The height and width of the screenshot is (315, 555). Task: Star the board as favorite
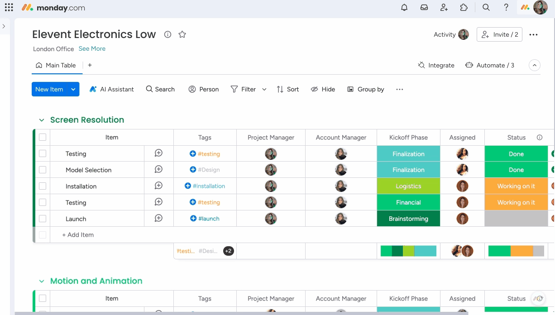point(182,34)
